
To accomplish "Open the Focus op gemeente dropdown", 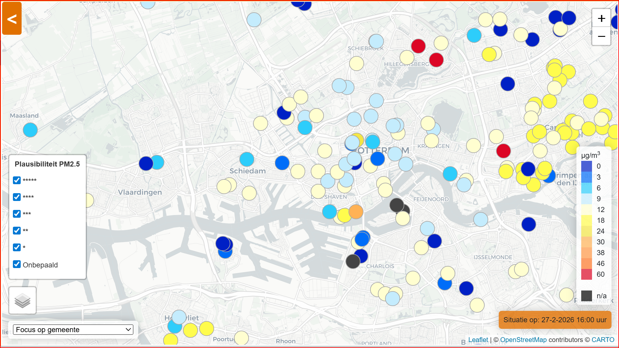I will pos(73,330).
